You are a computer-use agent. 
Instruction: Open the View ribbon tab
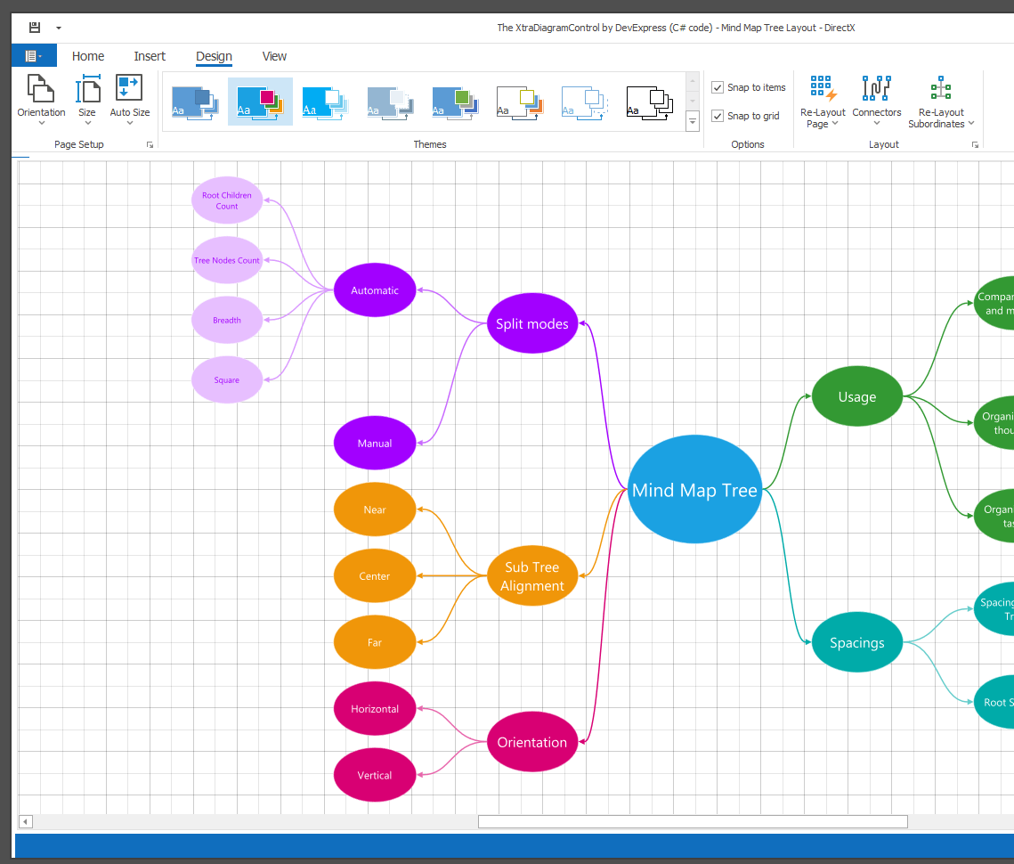274,56
